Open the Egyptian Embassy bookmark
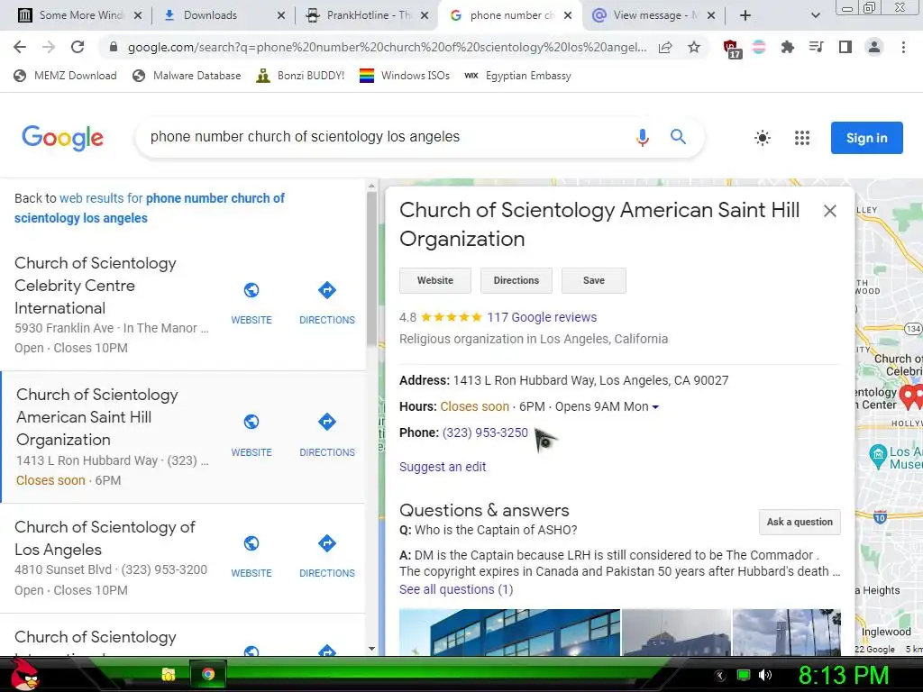Viewport: 923px width, 692px height. click(x=517, y=76)
